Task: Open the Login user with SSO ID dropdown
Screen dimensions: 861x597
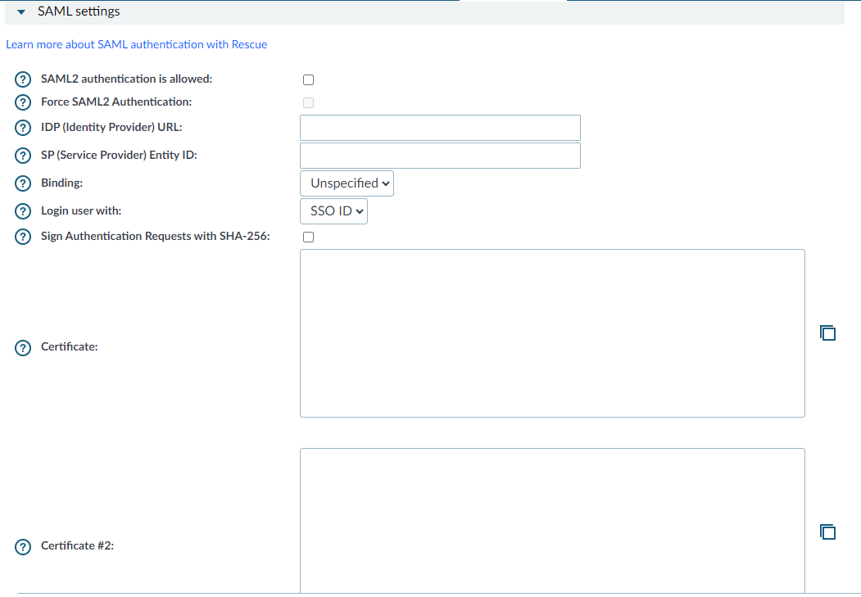Action: [x=333, y=211]
